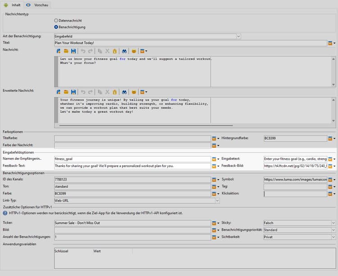Click binoculars icon in Erweiterte Nachricht toolbar
Screen dimensions: 338x276
124,92
